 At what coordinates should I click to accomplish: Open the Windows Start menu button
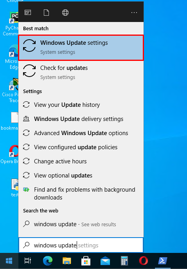click(9, 261)
